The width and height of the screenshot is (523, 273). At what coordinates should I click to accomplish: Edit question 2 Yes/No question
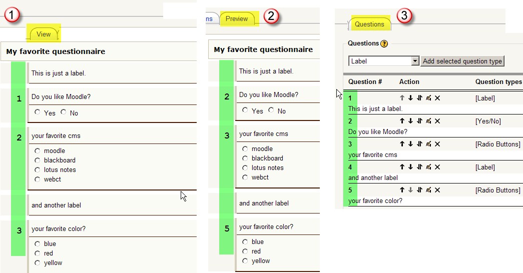click(x=428, y=121)
